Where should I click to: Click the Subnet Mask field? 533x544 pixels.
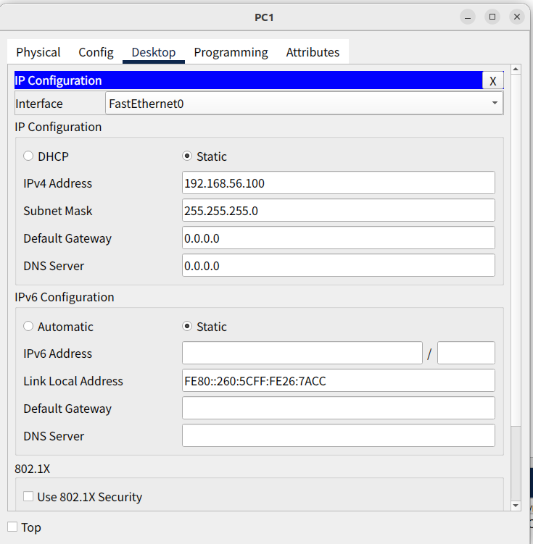339,210
